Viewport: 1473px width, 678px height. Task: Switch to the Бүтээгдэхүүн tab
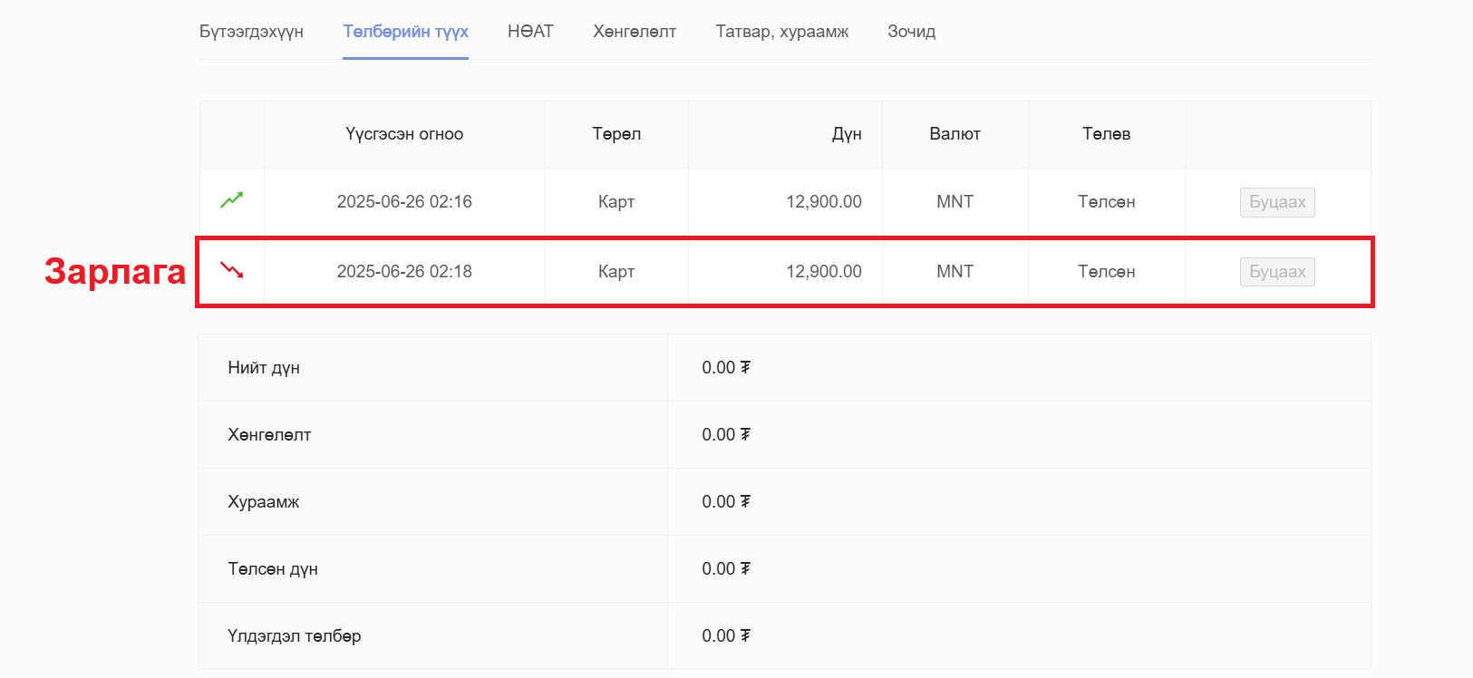coord(251,32)
